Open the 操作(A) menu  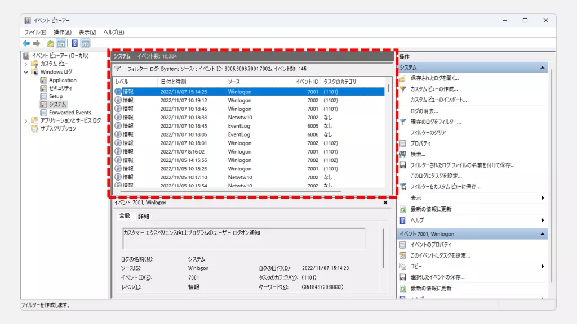[x=62, y=33]
